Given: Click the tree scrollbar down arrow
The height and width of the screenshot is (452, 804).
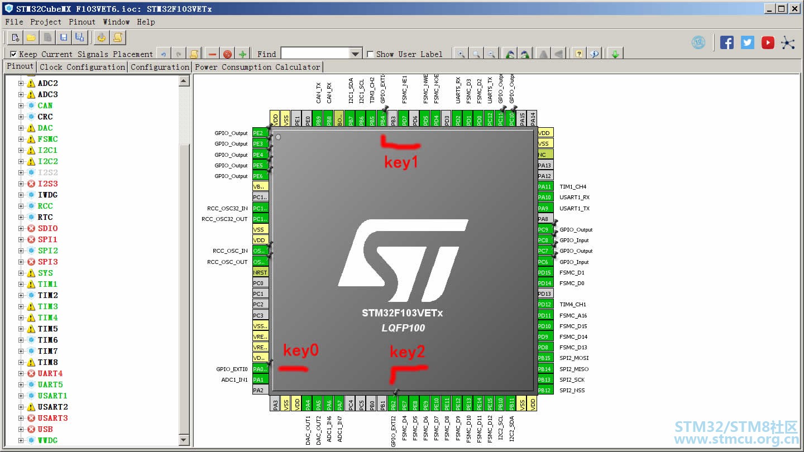Looking at the screenshot, I should (x=184, y=440).
